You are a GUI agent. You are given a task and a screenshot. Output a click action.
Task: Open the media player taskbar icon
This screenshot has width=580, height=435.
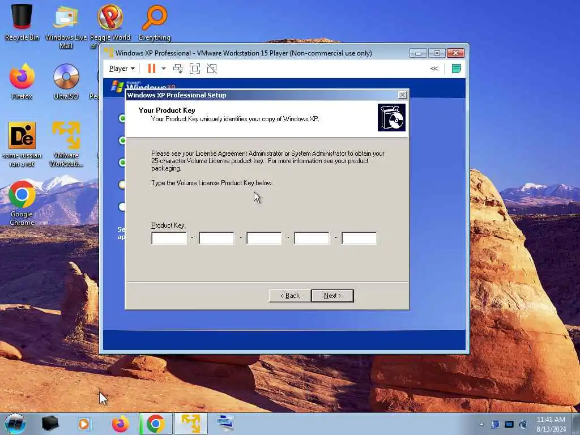tap(84, 424)
